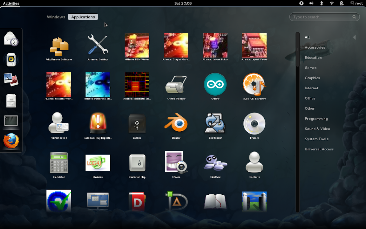Launch Firefox from the dash
The width and height of the screenshot is (366, 229).
[11, 141]
